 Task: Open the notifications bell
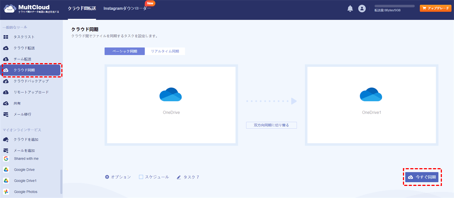click(x=350, y=8)
